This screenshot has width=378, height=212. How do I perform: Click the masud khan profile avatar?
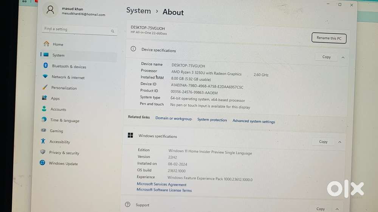point(50,10)
